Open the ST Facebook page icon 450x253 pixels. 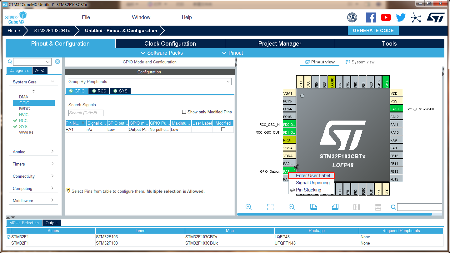pyautogui.click(x=371, y=17)
